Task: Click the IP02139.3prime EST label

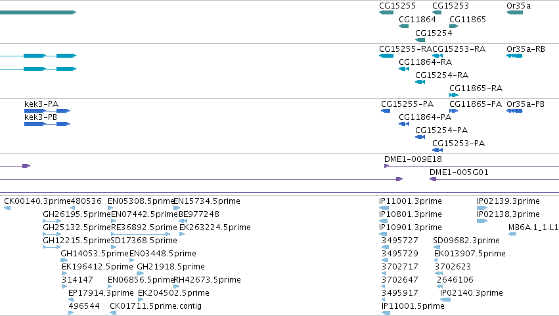Action: 508,201
